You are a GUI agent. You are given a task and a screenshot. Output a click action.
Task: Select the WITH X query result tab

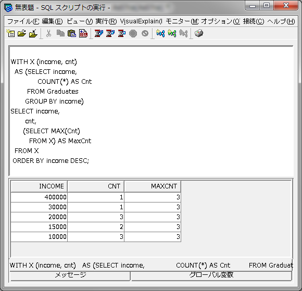tap(151, 265)
